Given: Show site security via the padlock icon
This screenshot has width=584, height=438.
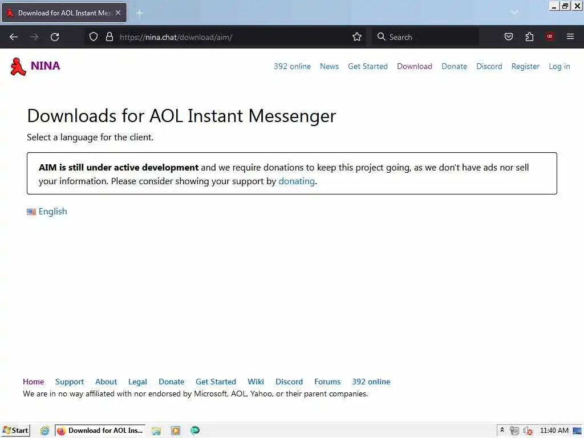Looking at the screenshot, I should 109,37.
